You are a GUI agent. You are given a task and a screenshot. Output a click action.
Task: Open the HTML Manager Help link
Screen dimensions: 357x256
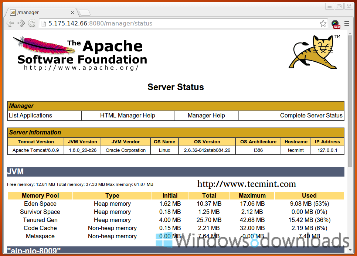[127, 115]
